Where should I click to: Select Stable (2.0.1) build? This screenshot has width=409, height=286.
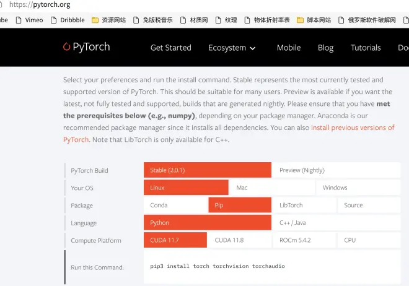tap(208, 170)
